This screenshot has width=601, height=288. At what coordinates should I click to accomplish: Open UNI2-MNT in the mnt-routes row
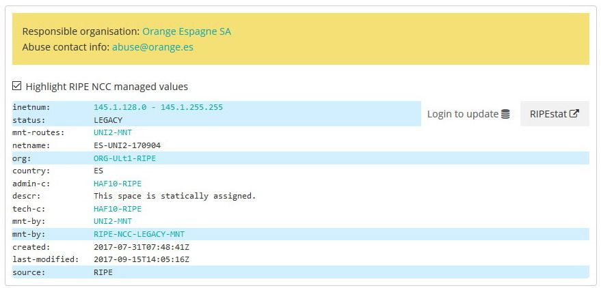pyautogui.click(x=113, y=132)
